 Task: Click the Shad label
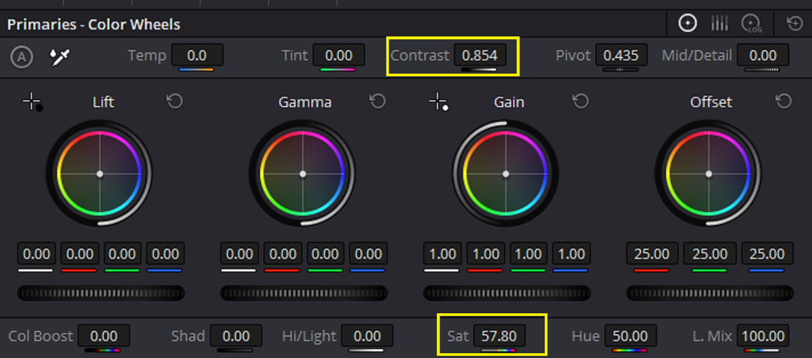coord(188,336)
